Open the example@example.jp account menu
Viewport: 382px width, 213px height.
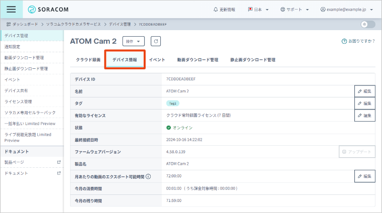347,10
